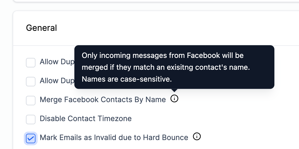
Task: Click the blue checkmark in Hard Bounce checkbox
Action: [31, 138]
